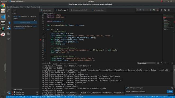
Task: Select the GCC kit in status bar
Action: coord(51,97)
